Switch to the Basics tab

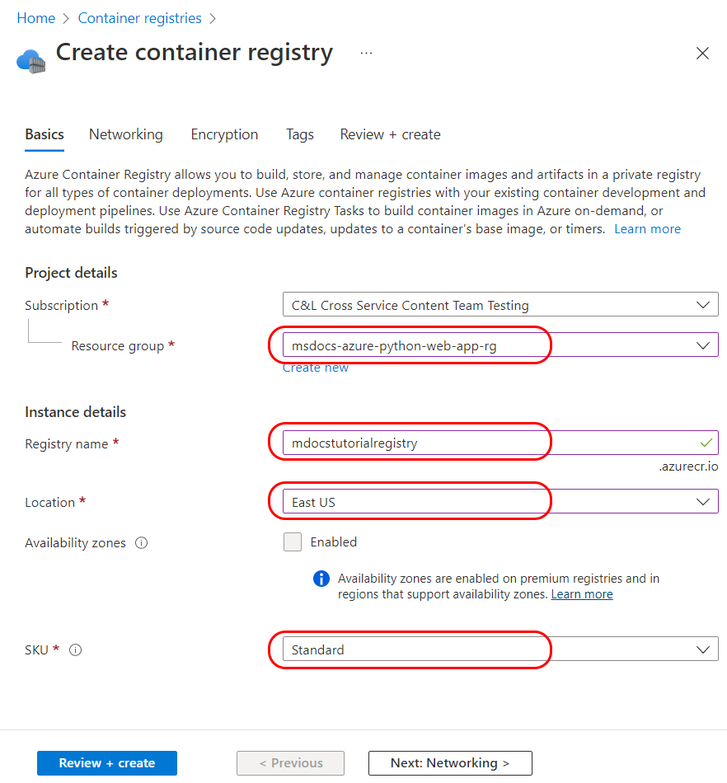[45, 134]
